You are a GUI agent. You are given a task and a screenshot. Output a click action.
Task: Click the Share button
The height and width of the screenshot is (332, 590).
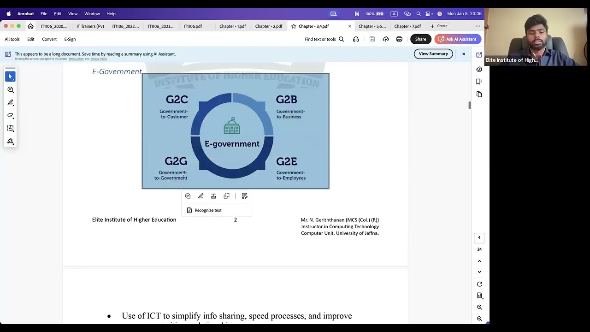(x=421, y=39)
